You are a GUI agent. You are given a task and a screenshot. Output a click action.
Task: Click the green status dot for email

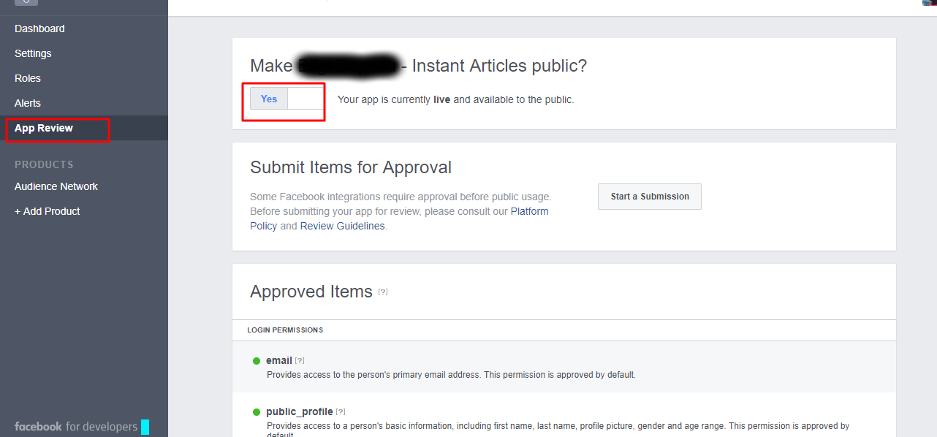(257, 361)
